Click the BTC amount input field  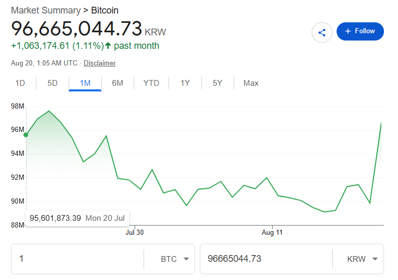coord(78,259)
